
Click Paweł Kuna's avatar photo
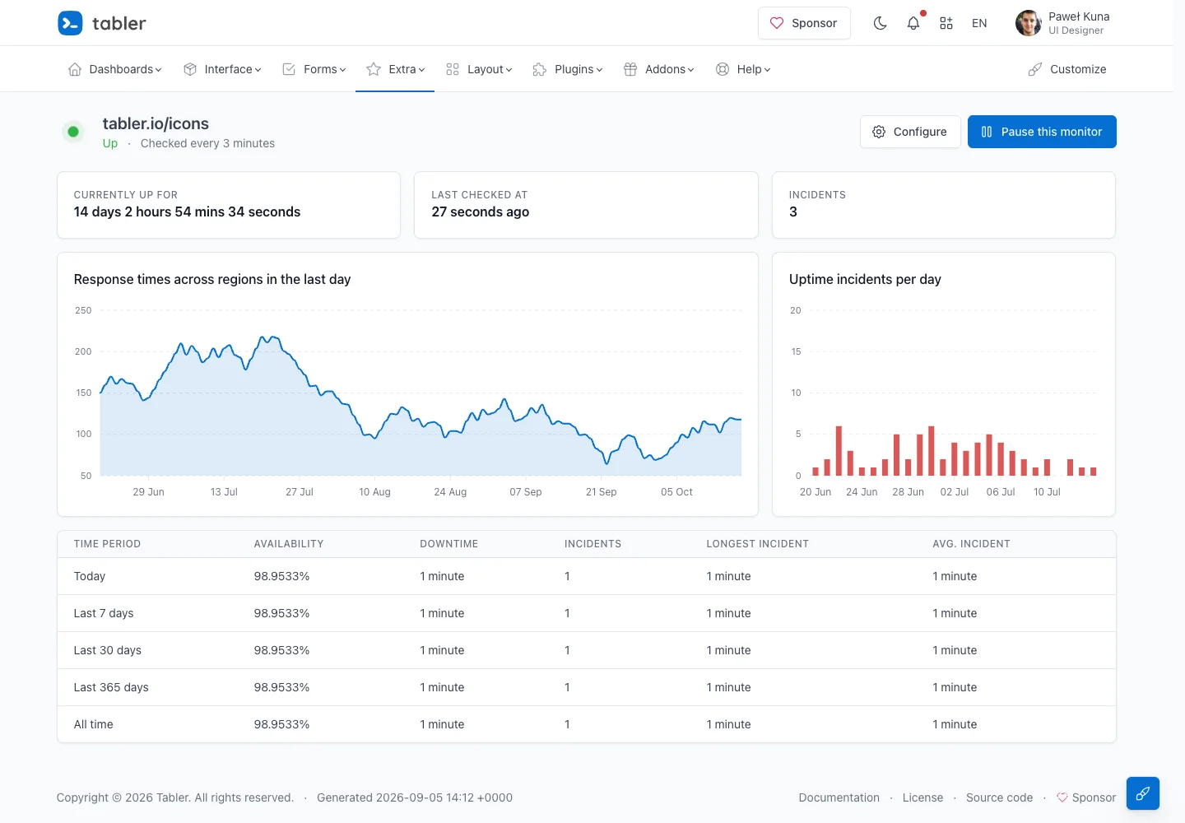click(1029, 23)
